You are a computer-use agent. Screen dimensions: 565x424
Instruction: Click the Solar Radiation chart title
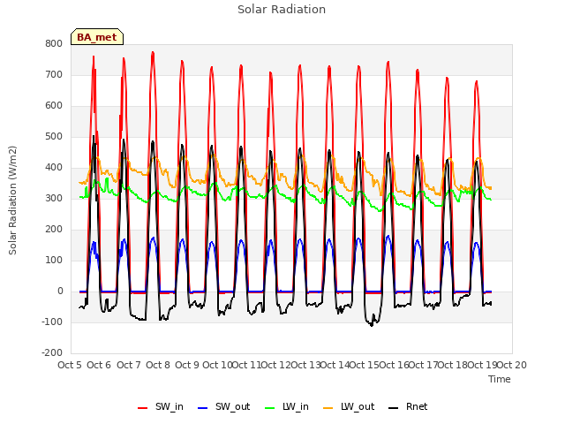tap(282, 10)
